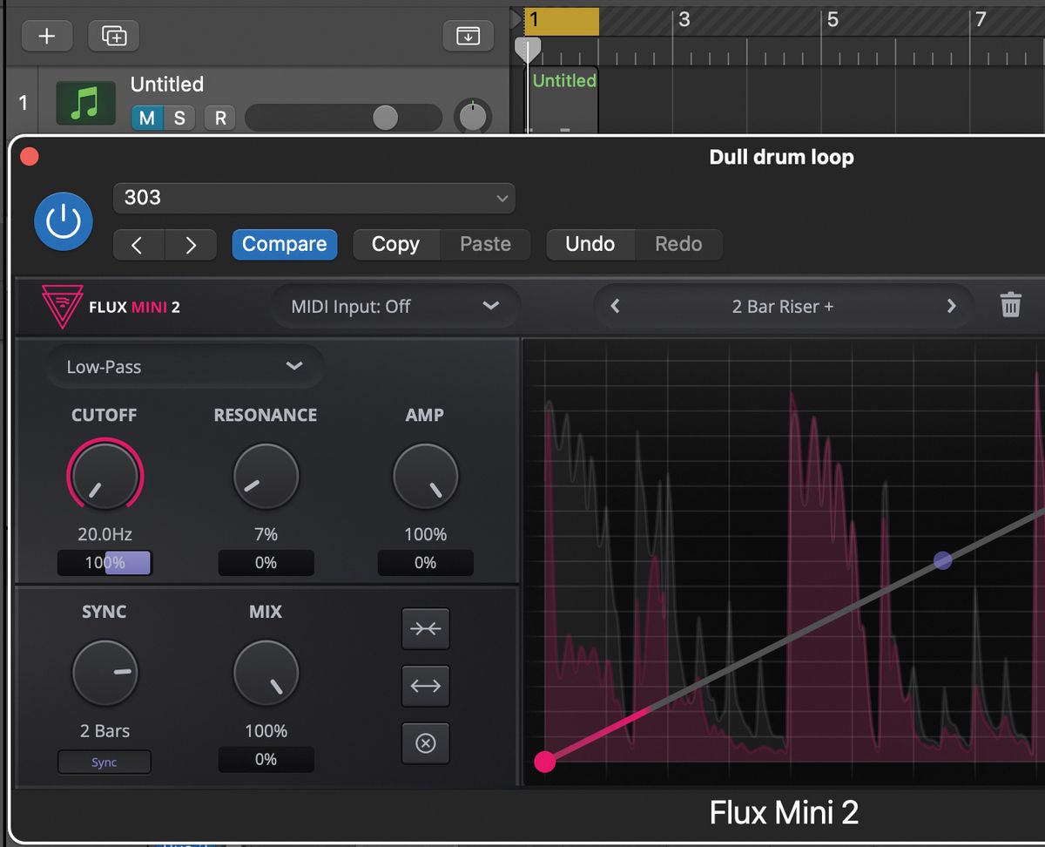Select the breakpoint node on the modulation curve
The width and height of the screenshot is (1045, 847).
[942, 560]
